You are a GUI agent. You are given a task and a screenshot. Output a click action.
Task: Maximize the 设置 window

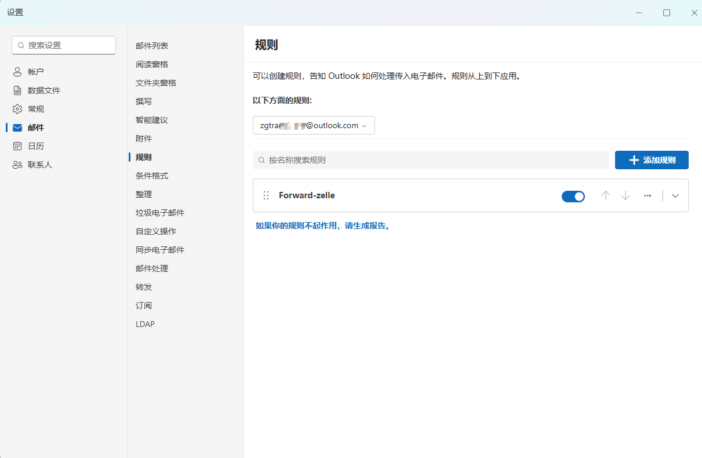point(667,13)
